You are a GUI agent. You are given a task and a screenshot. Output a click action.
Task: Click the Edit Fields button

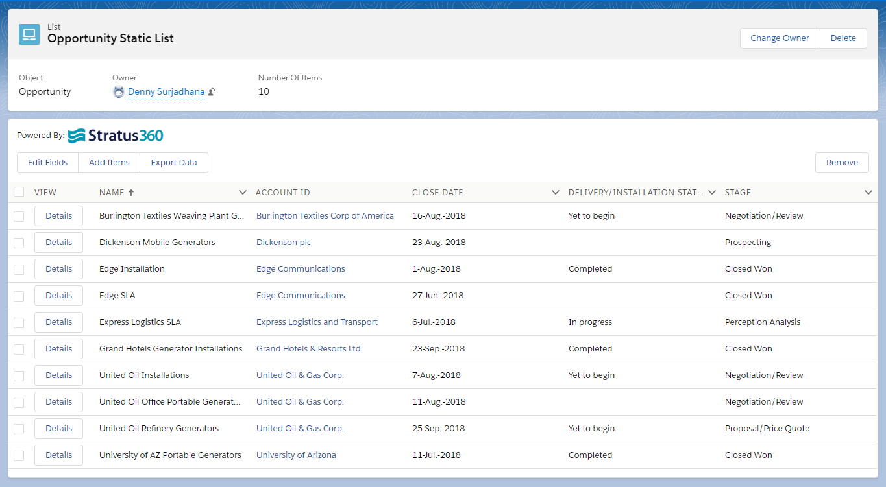point(47,162)
